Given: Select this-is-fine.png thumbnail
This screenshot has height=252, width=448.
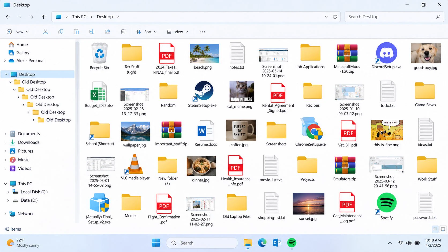Looking at the screenshot, I should point(387,130).
